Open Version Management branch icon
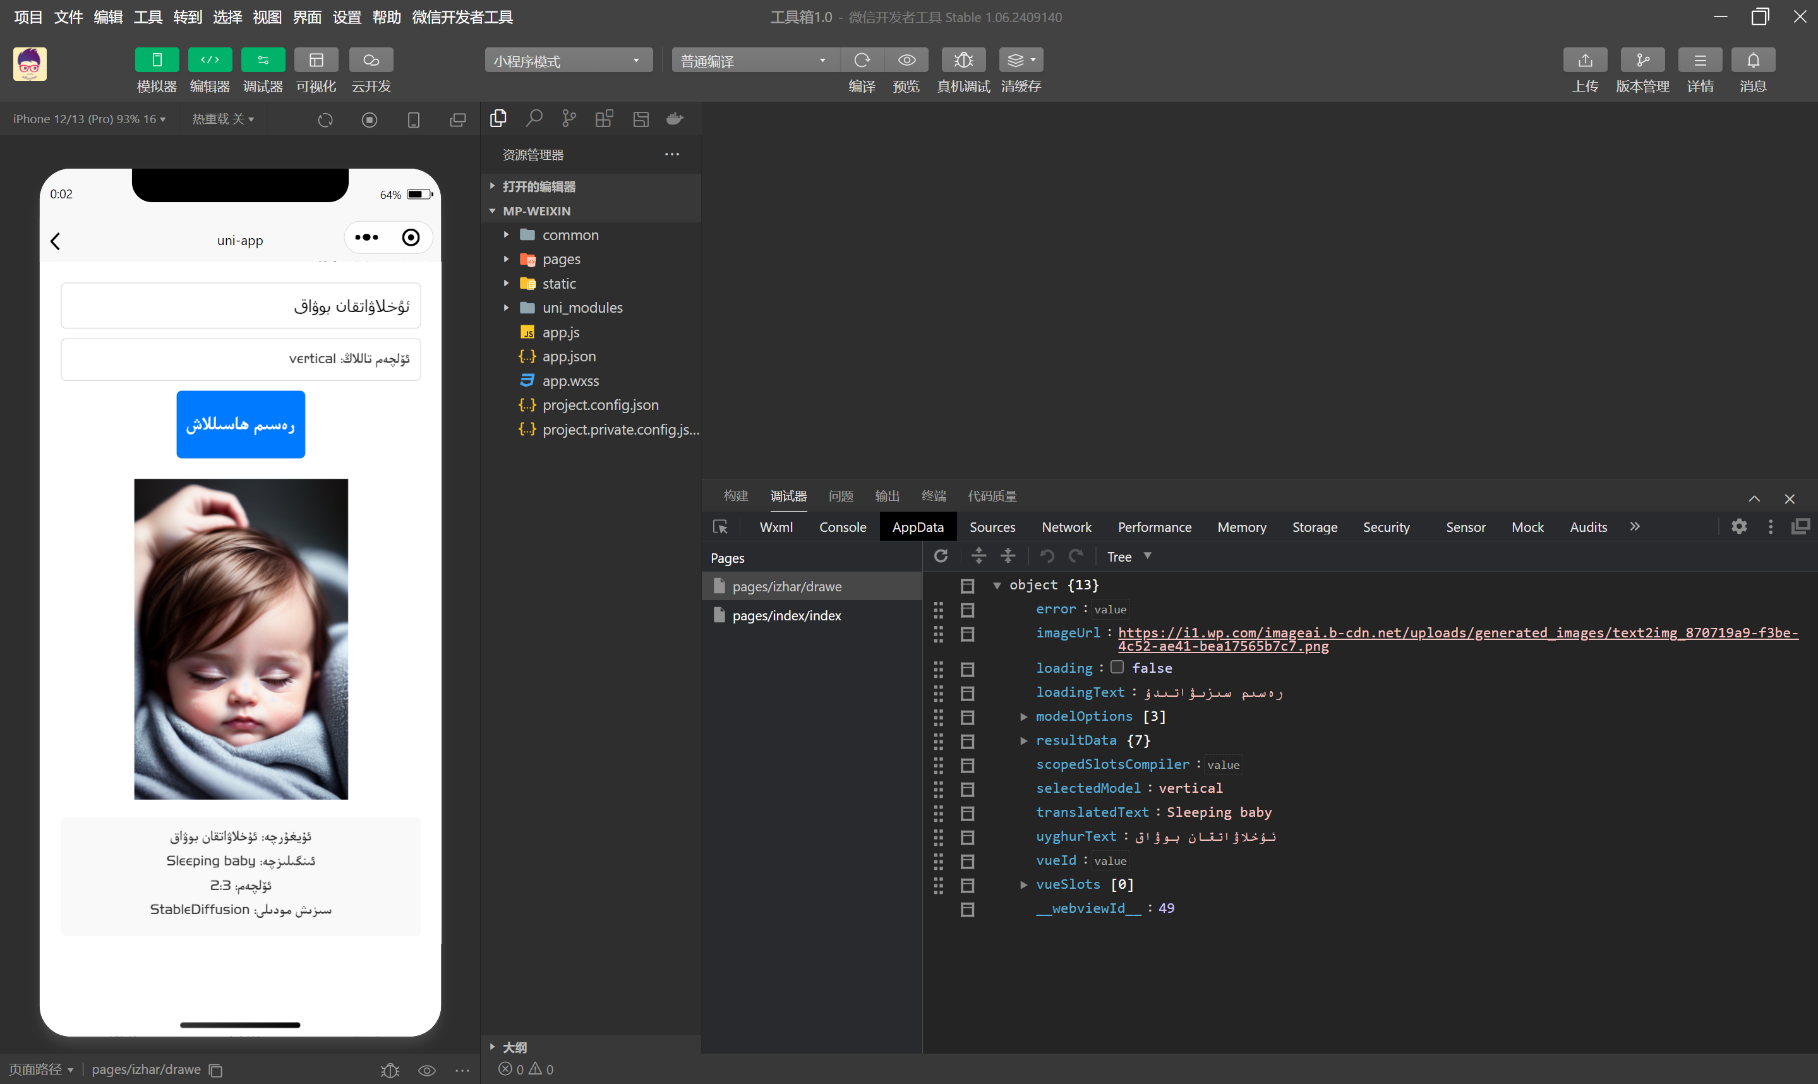 [1642, 60]
